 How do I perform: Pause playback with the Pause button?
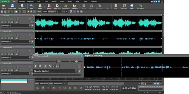point(43,88)
